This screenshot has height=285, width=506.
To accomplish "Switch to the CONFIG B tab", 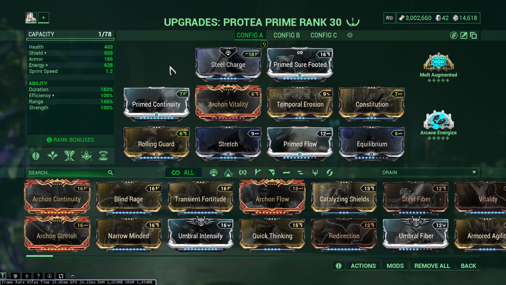I will tap(287, 35).
